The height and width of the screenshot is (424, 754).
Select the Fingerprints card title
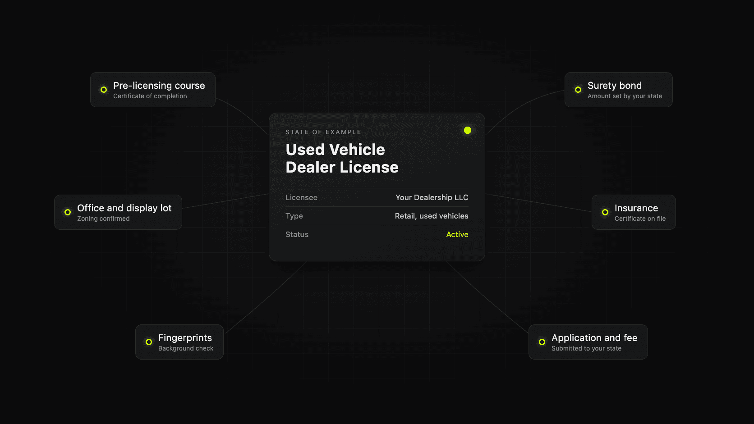tap(185, 338)
